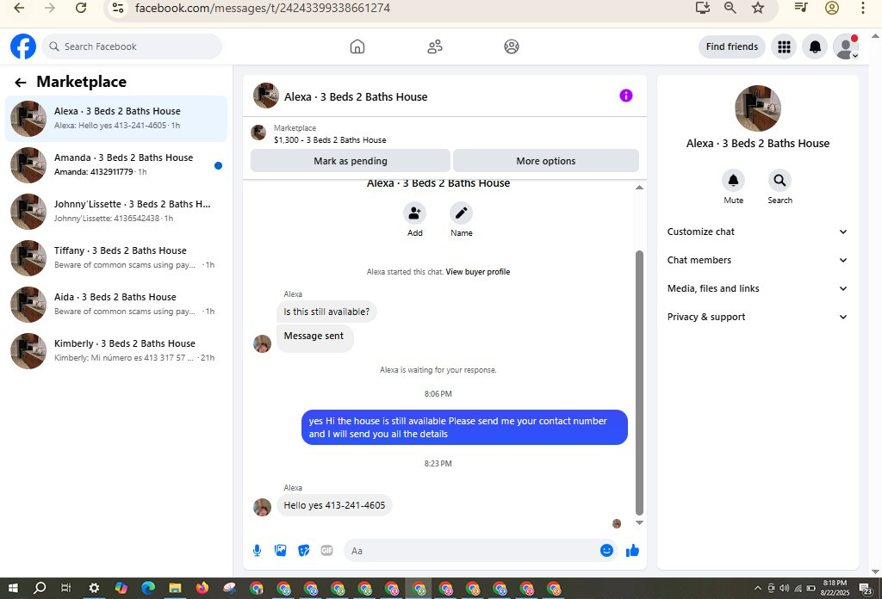
Task: Open Firefox from taskbar
Action: [x=202, y=589]
